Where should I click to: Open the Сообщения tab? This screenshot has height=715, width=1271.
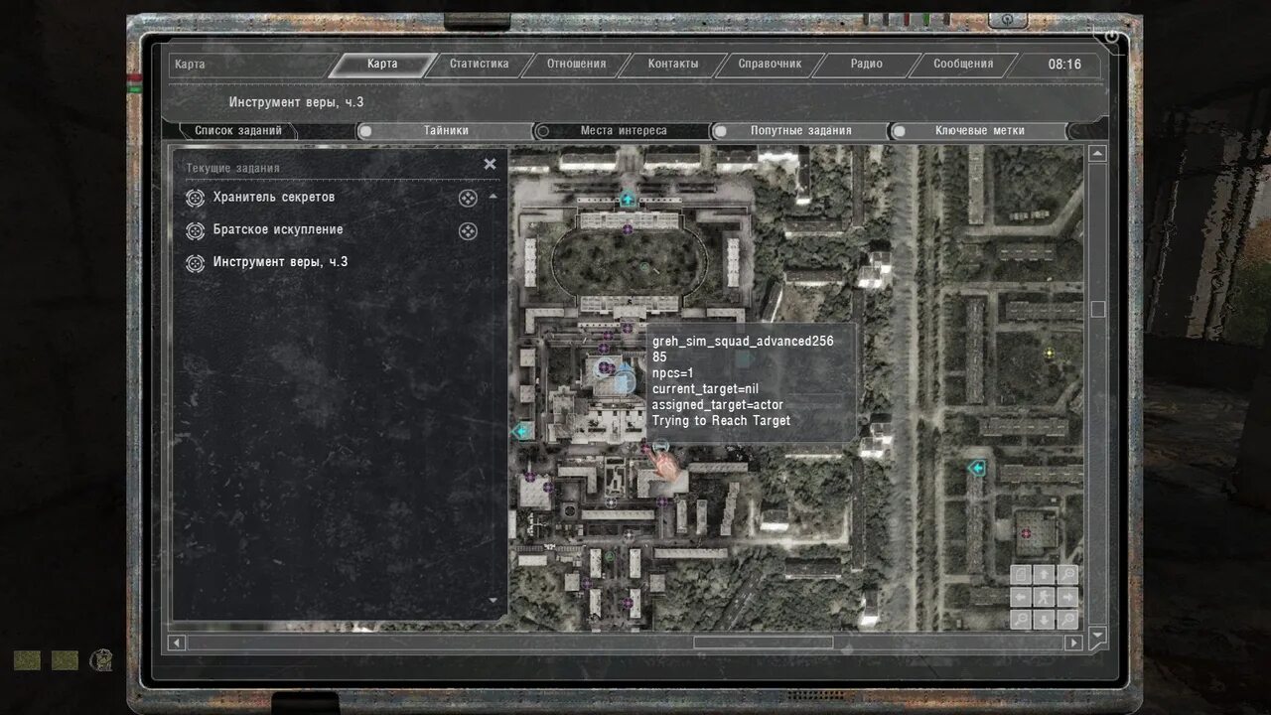[x=963, y=65]
